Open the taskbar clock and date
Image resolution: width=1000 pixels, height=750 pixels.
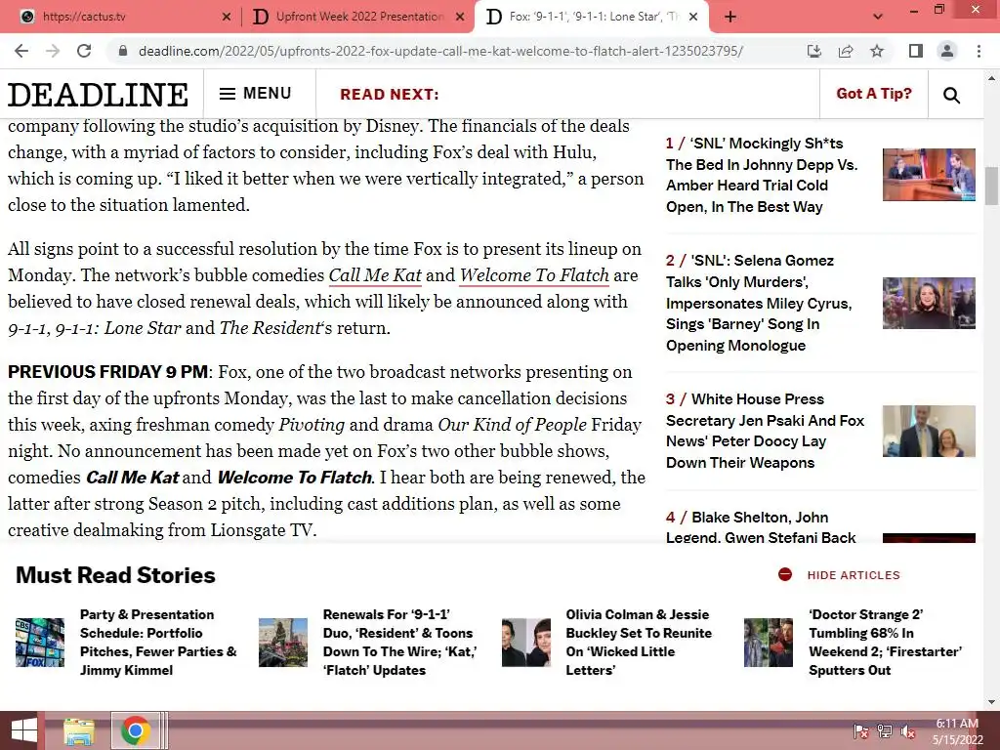[957, 731]
